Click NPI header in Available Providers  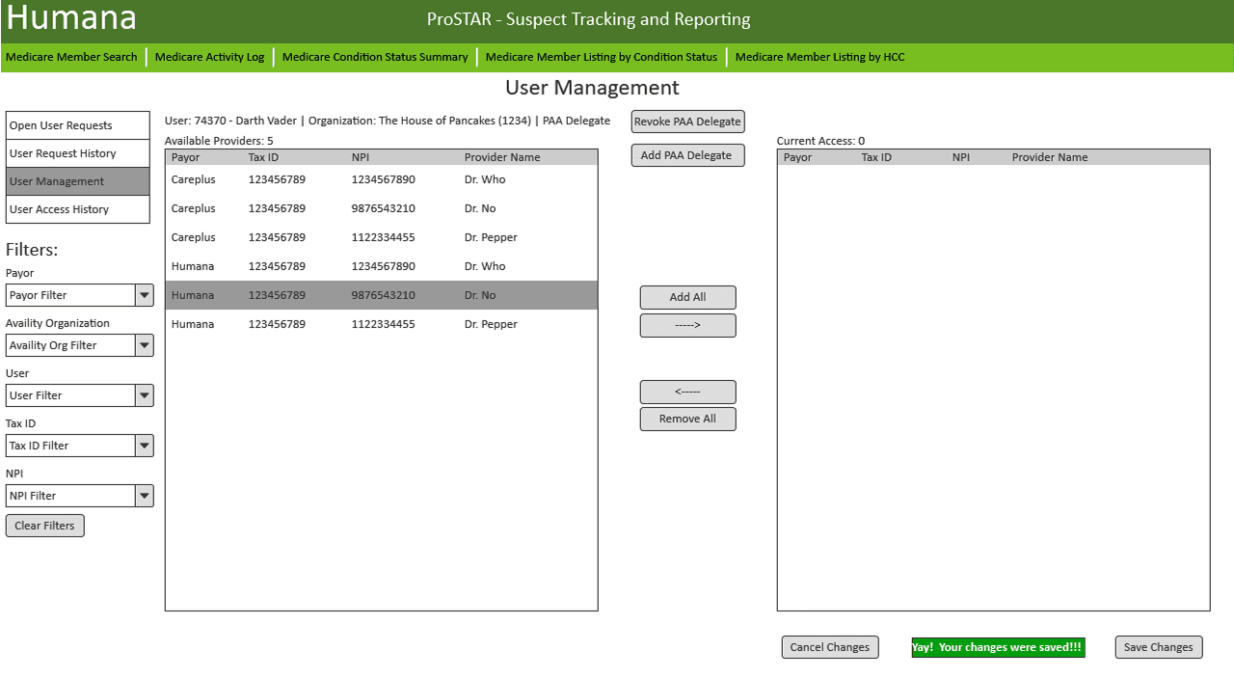tap(361, 157)
